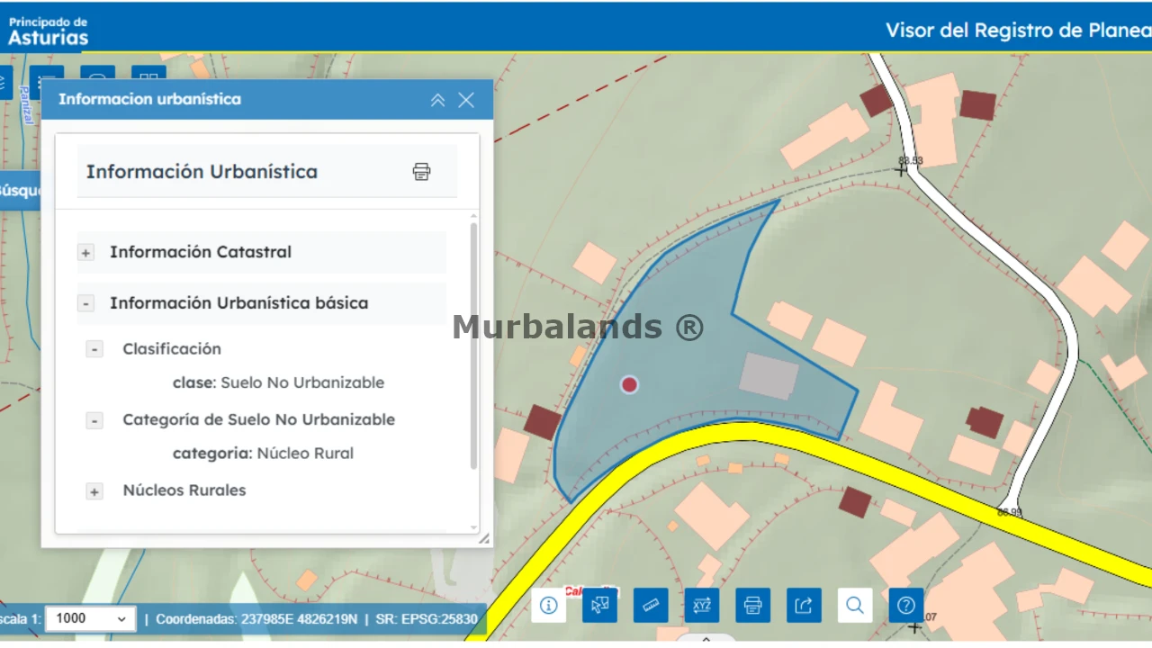Open the map scale dropdown showing 1000

coord(91,618)
